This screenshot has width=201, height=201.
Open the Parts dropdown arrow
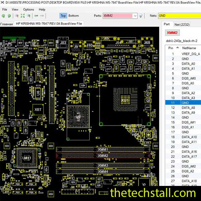point(135,16)
